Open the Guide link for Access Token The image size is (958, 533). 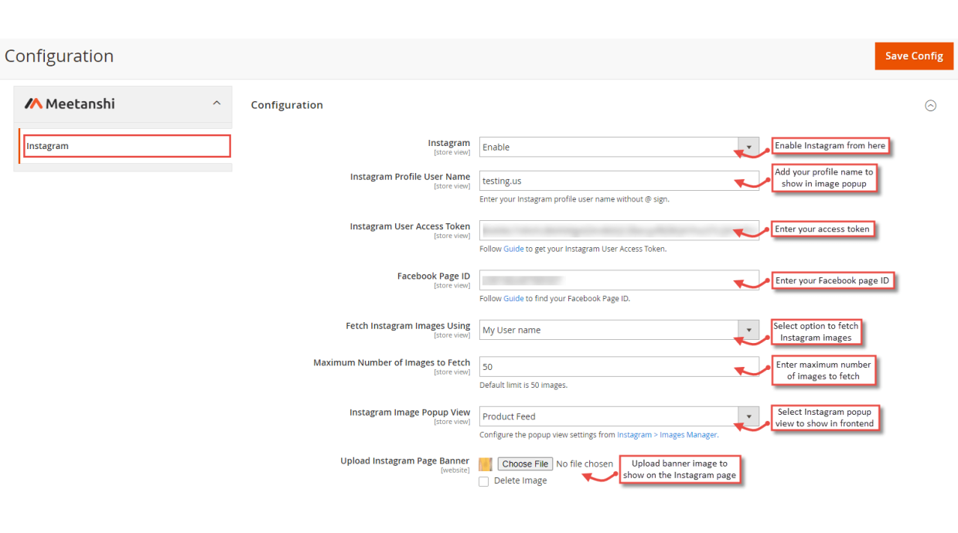tap(513, 249)
